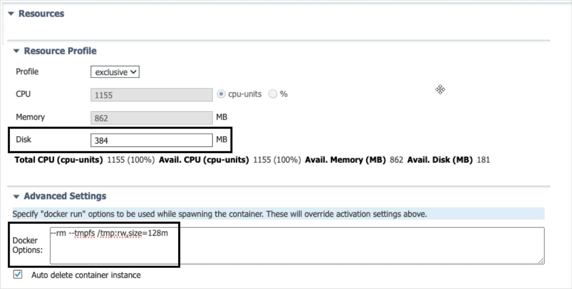Collapse the Resources section triangle
Viewport: 572px width, 289px height.
[11, 13]
